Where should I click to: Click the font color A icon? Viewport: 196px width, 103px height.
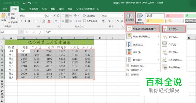[x=49, y=21]
